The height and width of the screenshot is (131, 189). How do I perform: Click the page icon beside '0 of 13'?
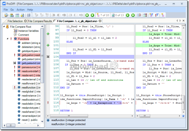[113, 15]
